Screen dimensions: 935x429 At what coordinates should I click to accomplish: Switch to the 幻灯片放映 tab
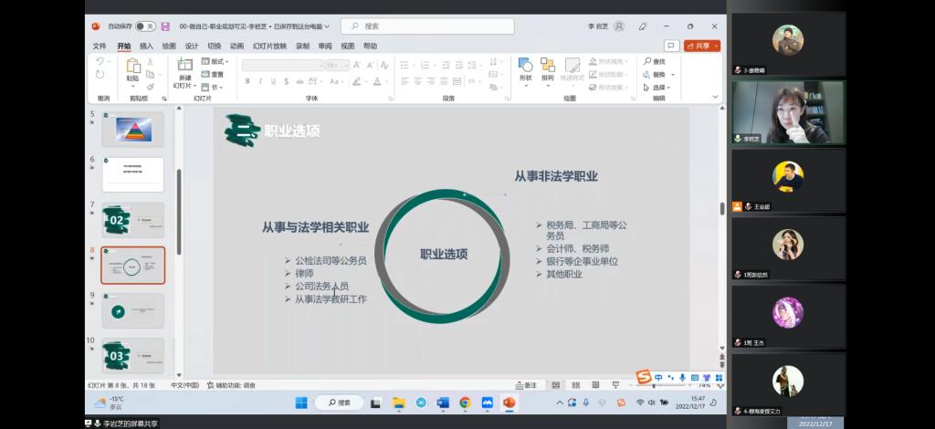269,46
